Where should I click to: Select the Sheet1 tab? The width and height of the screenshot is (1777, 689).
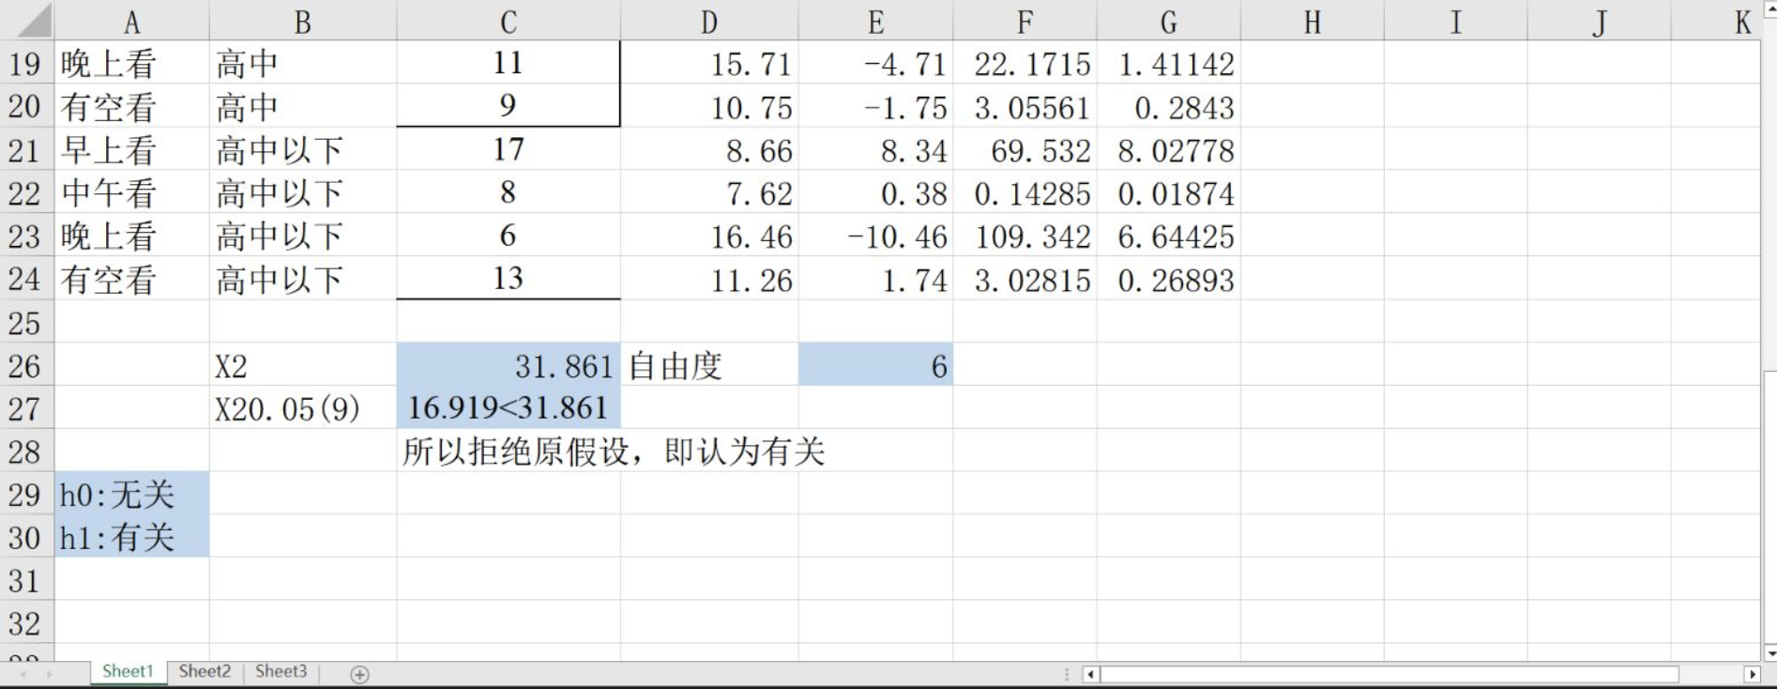128,671
